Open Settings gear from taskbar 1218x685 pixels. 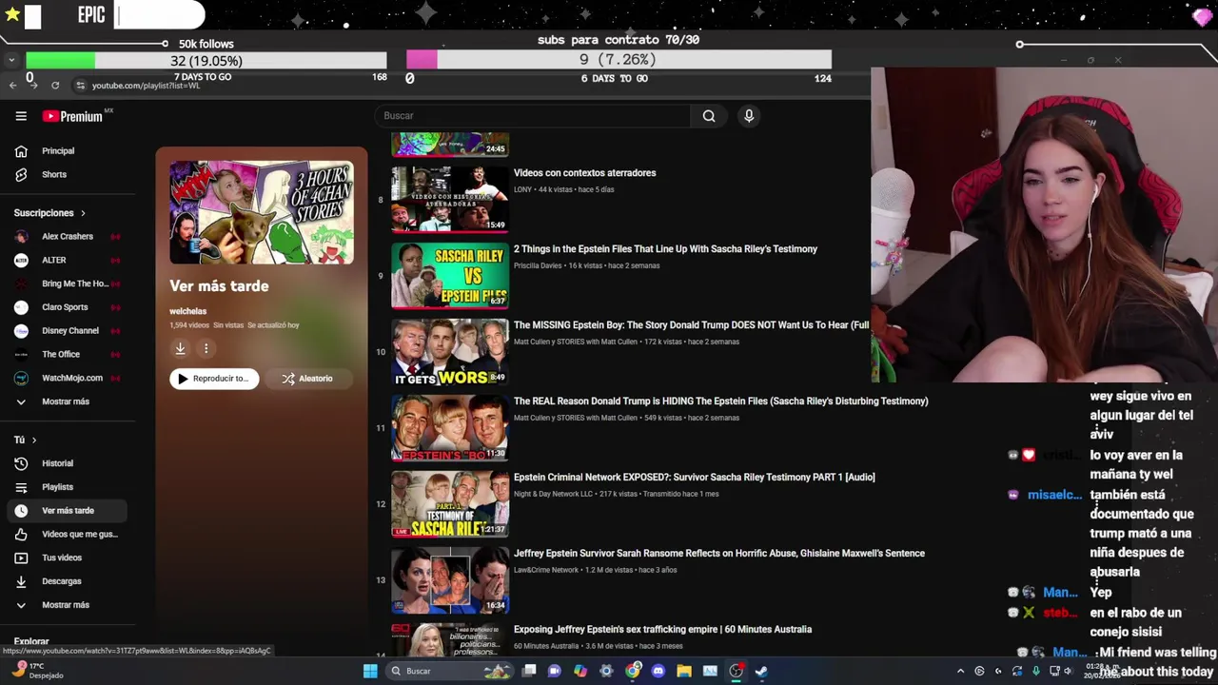(x=606, y=671)
